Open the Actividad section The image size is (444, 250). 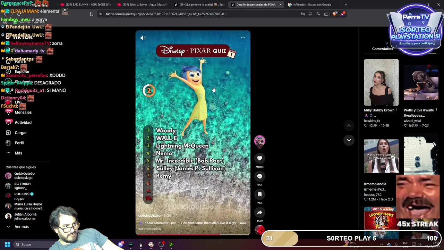23,123
